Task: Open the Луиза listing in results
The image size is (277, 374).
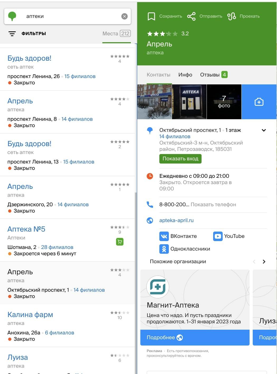Action: [x=17, y=357]
